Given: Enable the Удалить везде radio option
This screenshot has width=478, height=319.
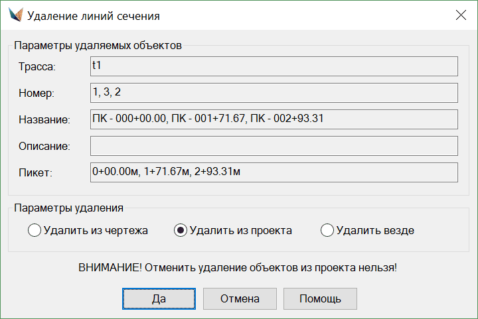Looking at the screenshot, I should pyautogui.click(x=327, y=231).
